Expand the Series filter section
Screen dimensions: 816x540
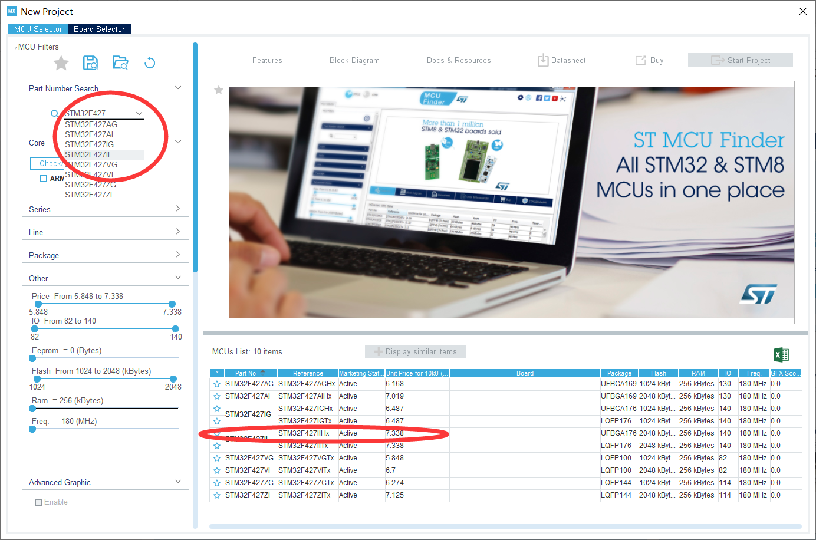178,209
